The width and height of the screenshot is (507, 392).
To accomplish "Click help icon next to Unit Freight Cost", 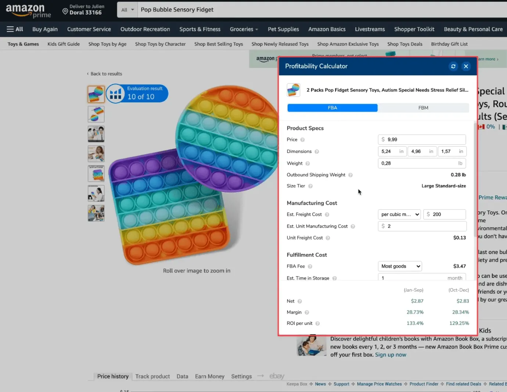I will click(x=328, y=238).
